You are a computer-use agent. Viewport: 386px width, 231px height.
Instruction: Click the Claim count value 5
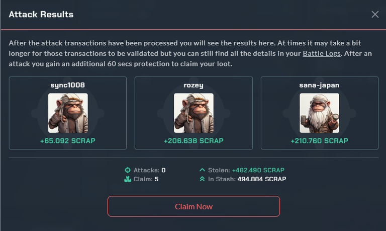(157, 179)
